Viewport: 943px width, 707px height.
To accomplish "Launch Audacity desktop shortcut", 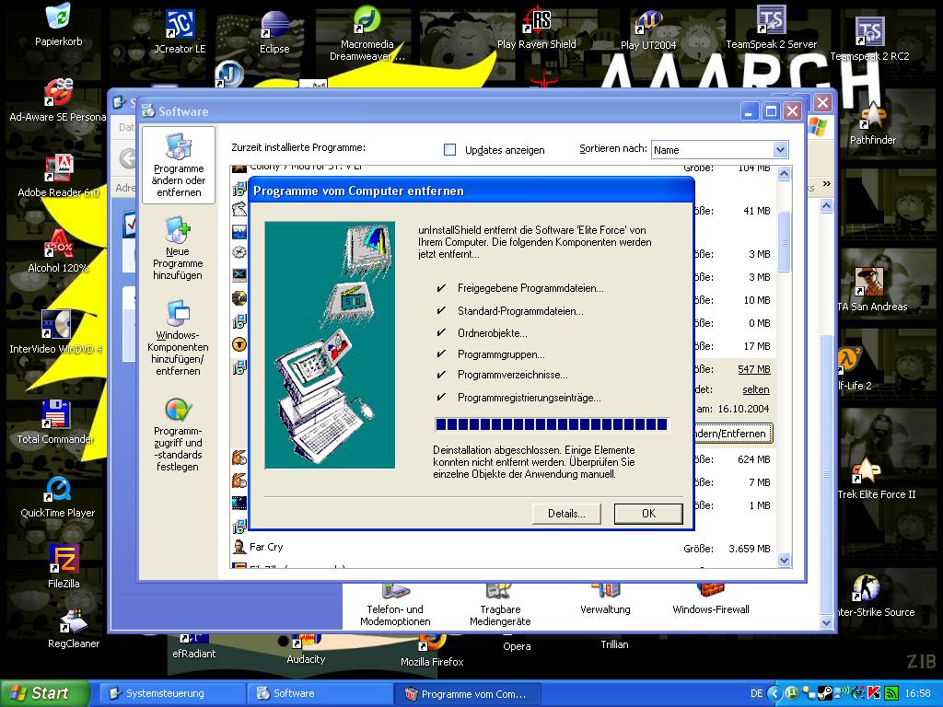I will pos(306,651).
